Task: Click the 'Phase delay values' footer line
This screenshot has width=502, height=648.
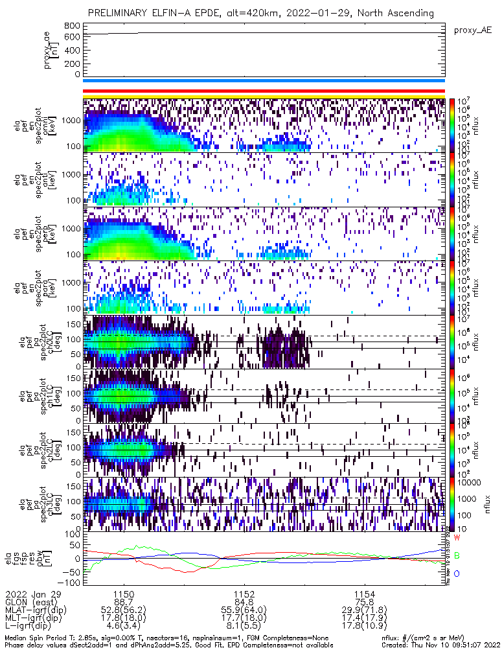Action: click(168, 645)
